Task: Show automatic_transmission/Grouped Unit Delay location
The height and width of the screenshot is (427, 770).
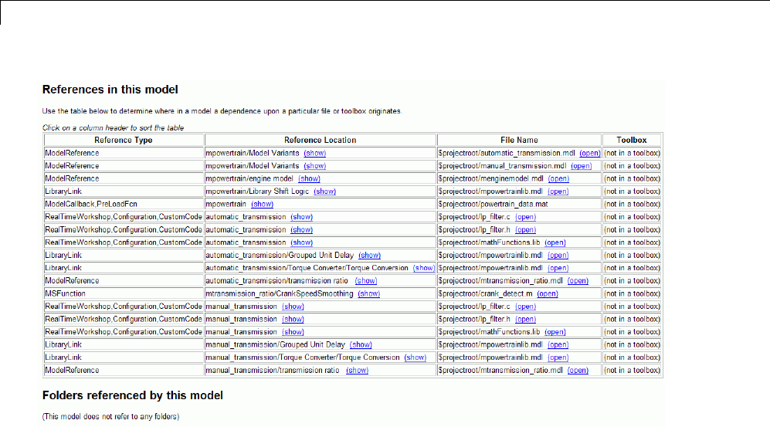Action: [x=370, y=255]
